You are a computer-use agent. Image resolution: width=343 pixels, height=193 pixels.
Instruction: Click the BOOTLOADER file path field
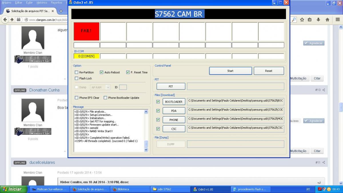tap(236, 102)
